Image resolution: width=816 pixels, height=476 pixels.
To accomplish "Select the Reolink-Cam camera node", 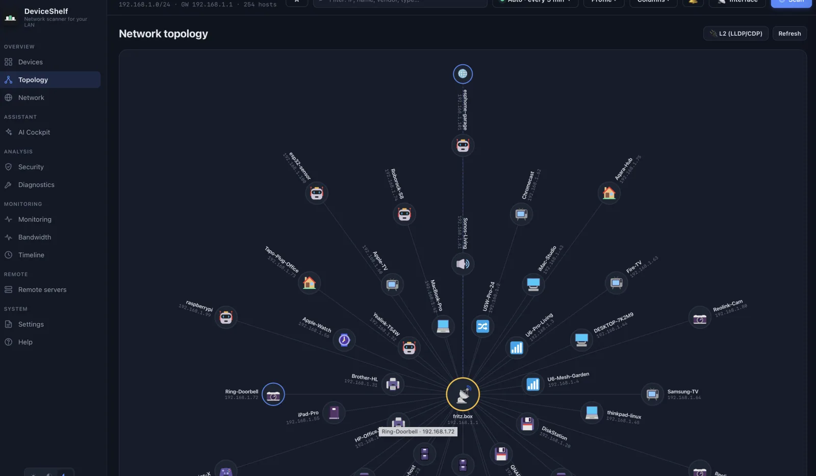I will coord(700,318).
